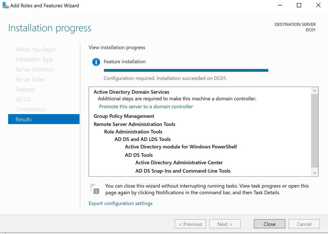This screenshot has height=234, width=328.
Task: Click the Feature installation progress bar
Action: (x=186, y=70)
